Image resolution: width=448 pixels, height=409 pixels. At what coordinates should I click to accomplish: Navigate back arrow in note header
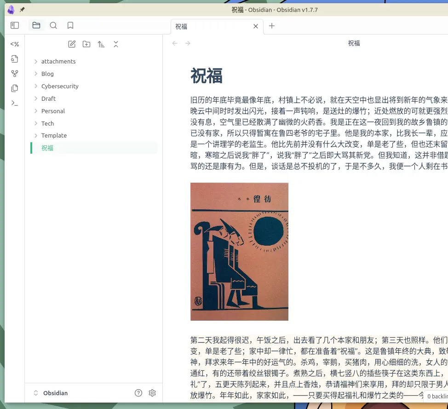[x=175, y=43]
